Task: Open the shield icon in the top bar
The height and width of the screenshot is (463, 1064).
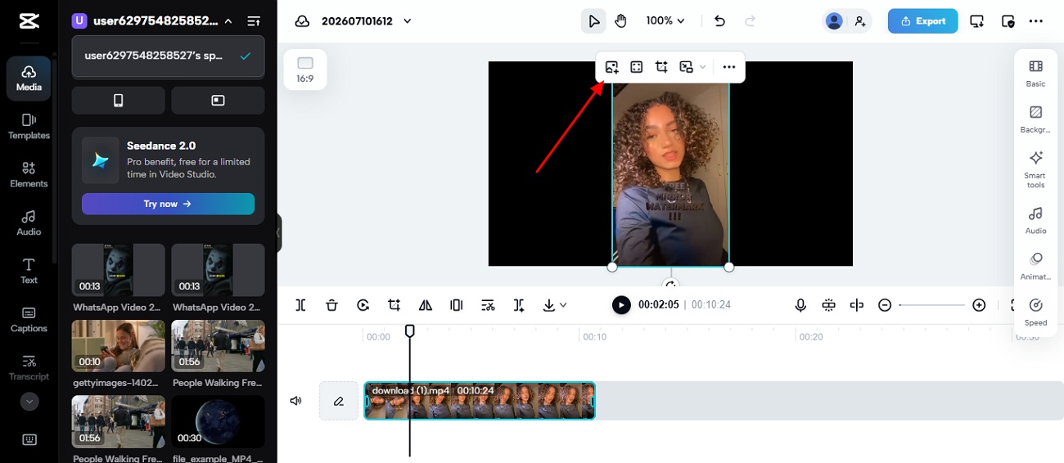Action: tap(1008, 21)
